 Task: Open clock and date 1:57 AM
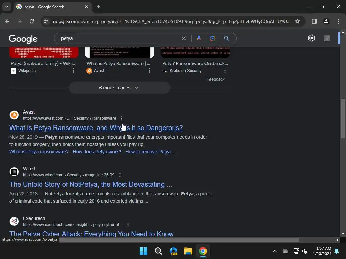322,251
